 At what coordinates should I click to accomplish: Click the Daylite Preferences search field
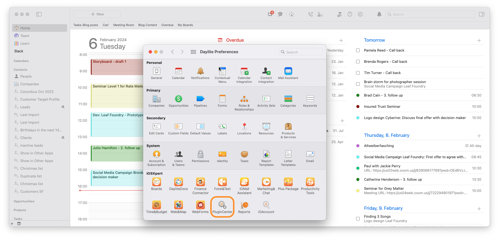301,52
